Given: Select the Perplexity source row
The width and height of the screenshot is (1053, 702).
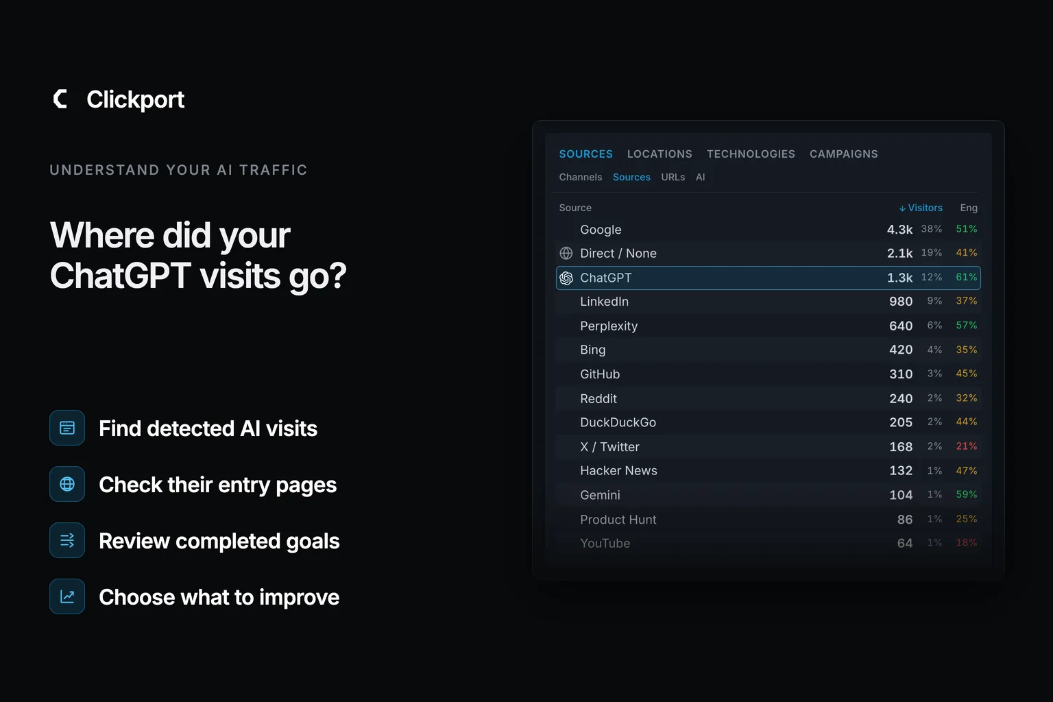Looking at the screenshot, I should click(x=768, y=326).
